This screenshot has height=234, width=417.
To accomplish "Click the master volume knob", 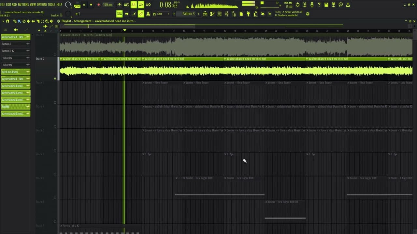I will (x=68, y=5).
